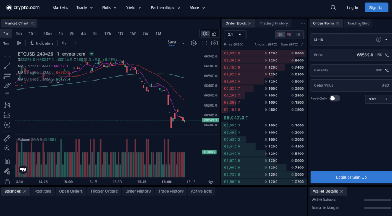Open the Markets page
The height and width of the screenshot is (216, 392).
click(60, 7)
